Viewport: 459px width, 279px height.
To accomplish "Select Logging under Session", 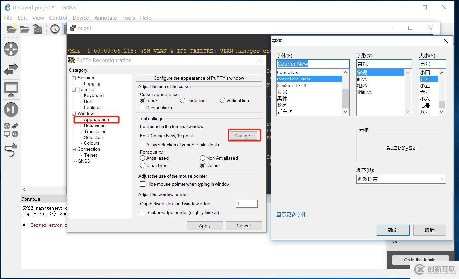I will [92, 84].
